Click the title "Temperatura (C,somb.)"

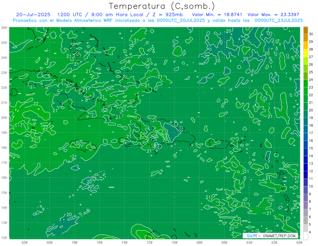[x=162, y=6]
